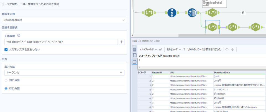
Task: Toggle the 大文字小文字を区別しない checkbox
Action: pyautogui.click(x=6, y=50)
